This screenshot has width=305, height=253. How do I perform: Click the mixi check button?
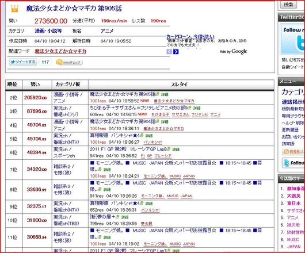pyautogui.click(x=69, y=62)
